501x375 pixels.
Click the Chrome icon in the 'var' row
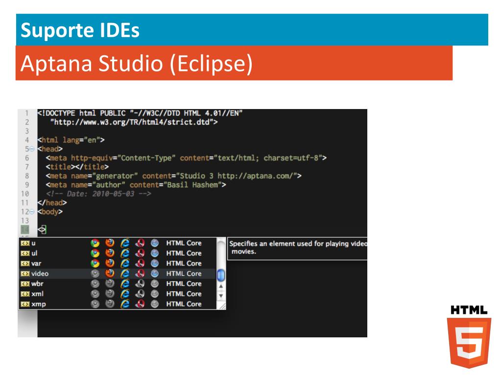[x=95, y=264]
